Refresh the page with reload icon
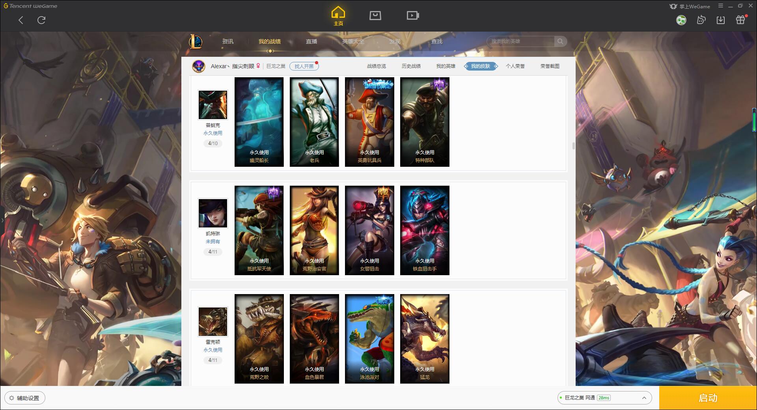The image size is (757, 410). point(41,20)
